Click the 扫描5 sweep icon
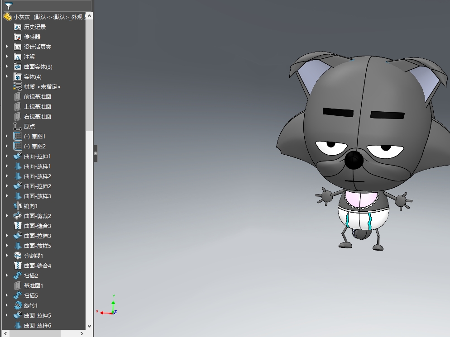This screenshot has width=450, height=337. 18,295
